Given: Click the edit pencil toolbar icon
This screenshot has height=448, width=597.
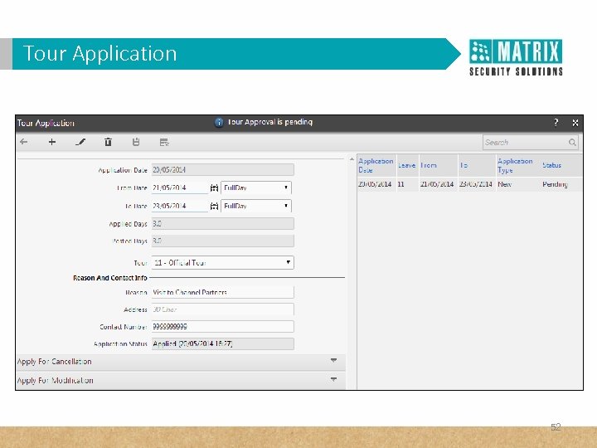Looking at the screenshot, I should click(80, 142).
